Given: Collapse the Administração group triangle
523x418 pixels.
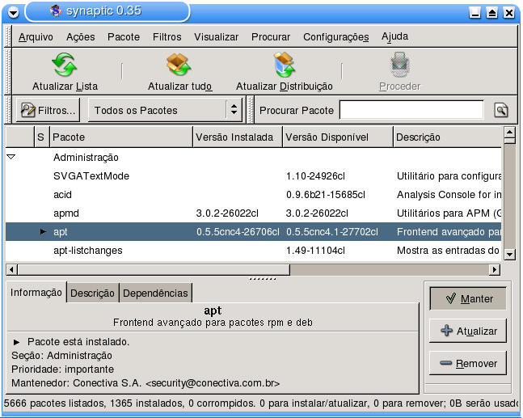Looking at the screenshot, I should point(11,157).
